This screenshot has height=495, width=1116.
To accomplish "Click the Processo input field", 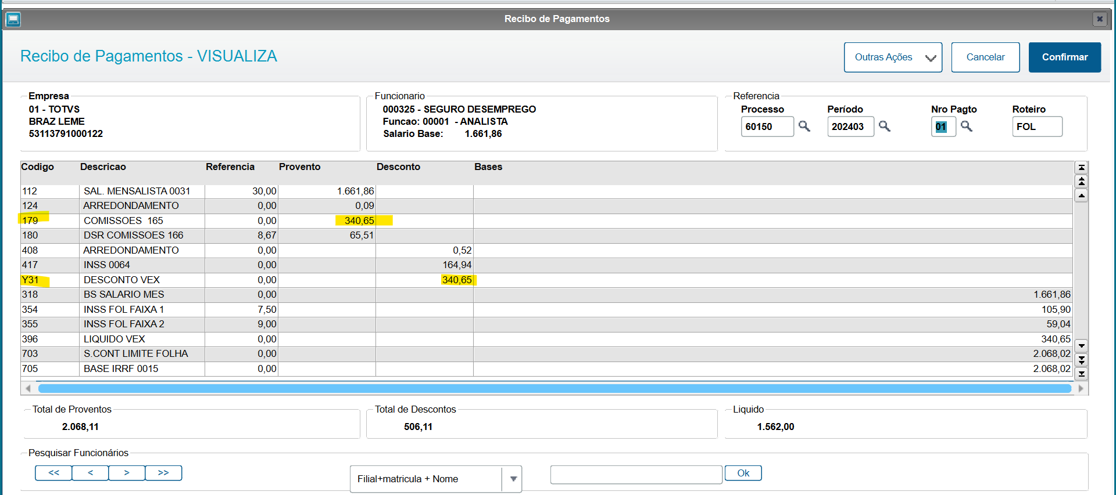I will click(x=767, y=127).
